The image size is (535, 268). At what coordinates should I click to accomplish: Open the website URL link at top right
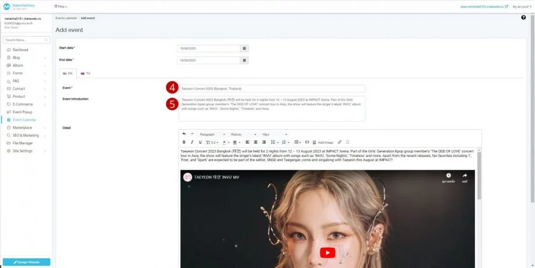click(x=484, y=6)
